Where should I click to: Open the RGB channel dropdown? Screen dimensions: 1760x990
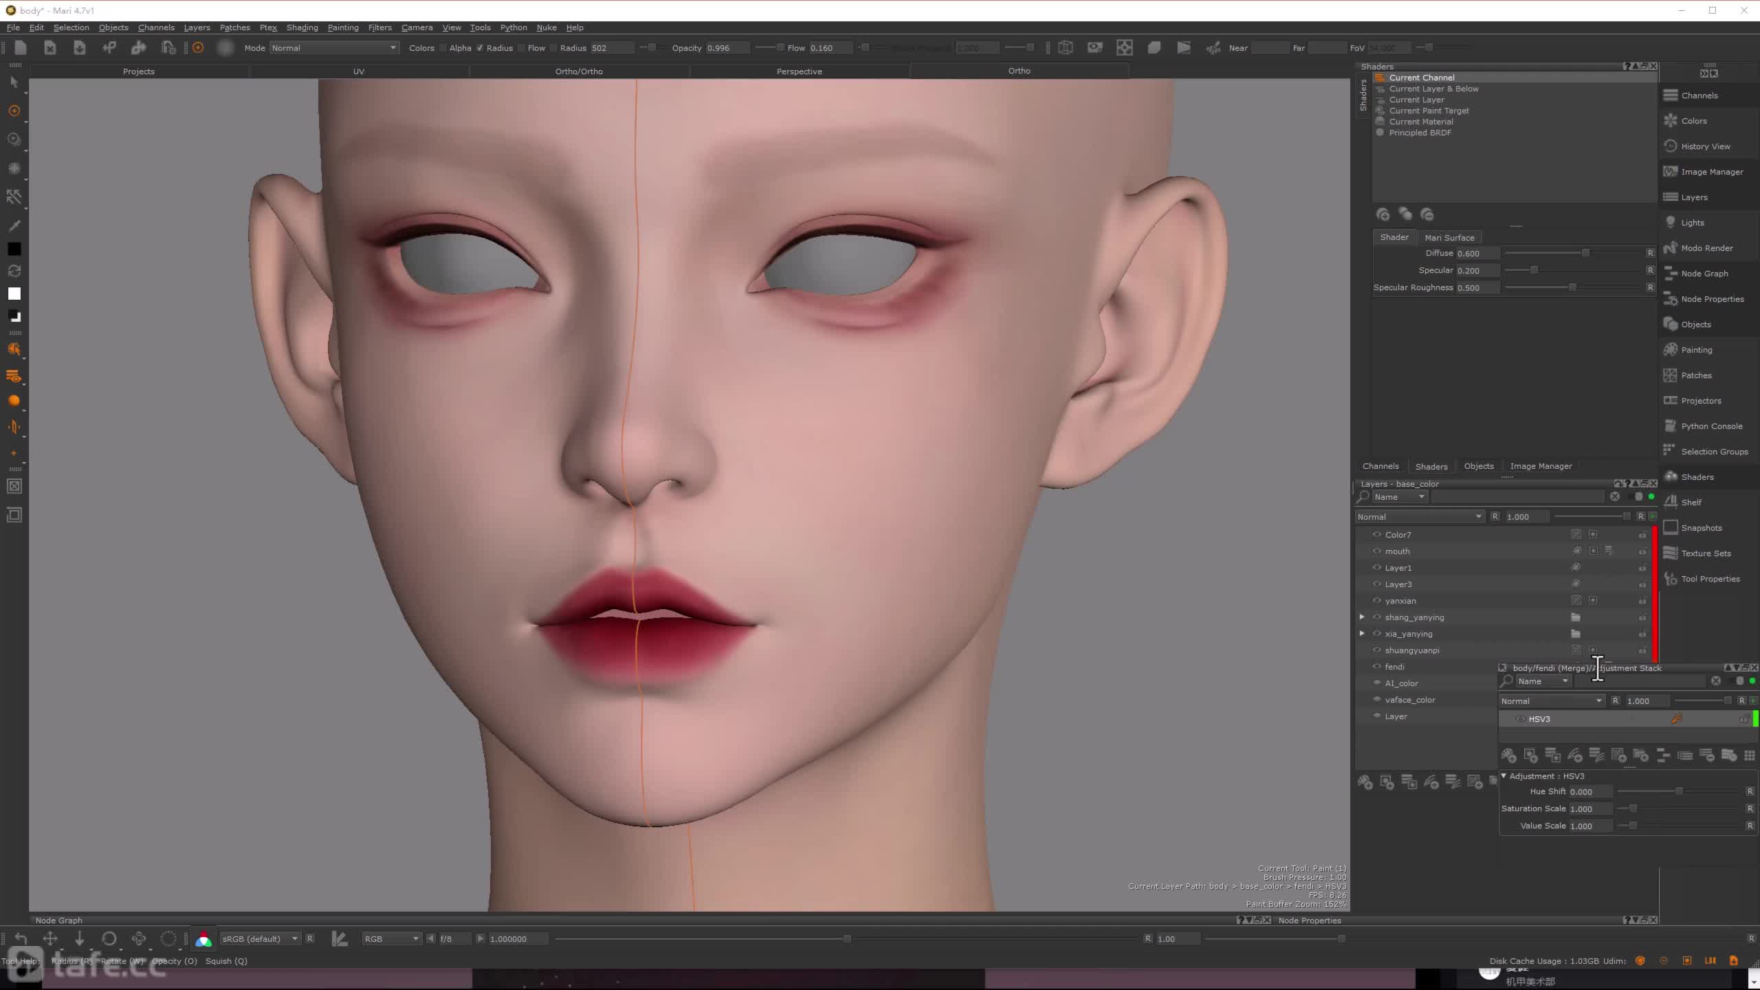(x=391, y=938)
